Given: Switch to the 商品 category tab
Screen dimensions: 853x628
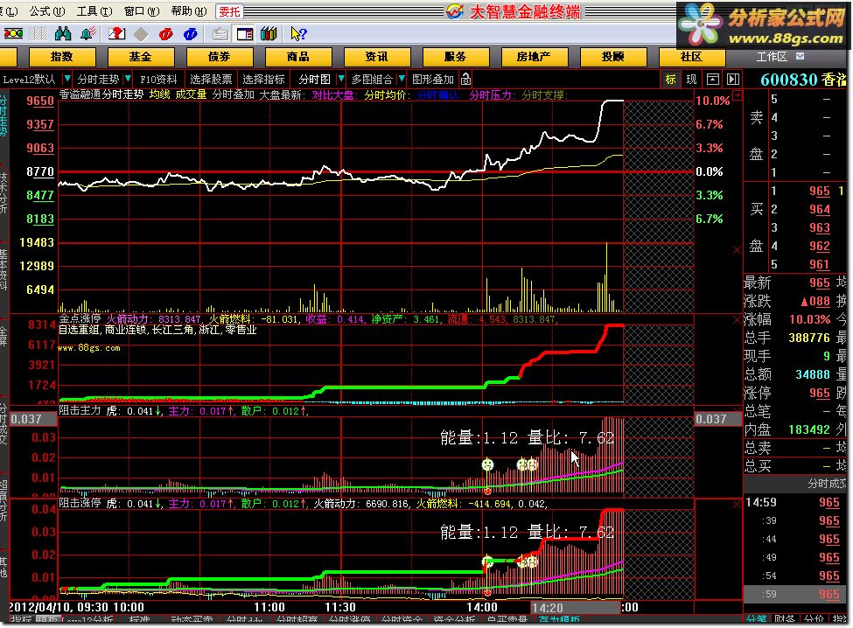Looking at the screenshot, I should tap(298, 57).
